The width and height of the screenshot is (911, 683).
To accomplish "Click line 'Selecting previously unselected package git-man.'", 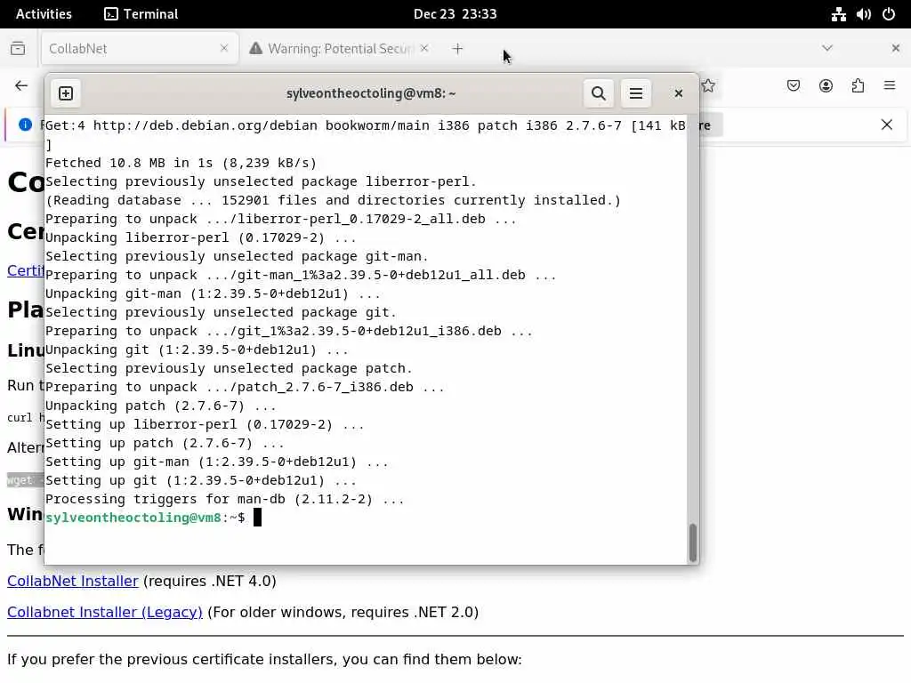I will [x=237, y=257].
